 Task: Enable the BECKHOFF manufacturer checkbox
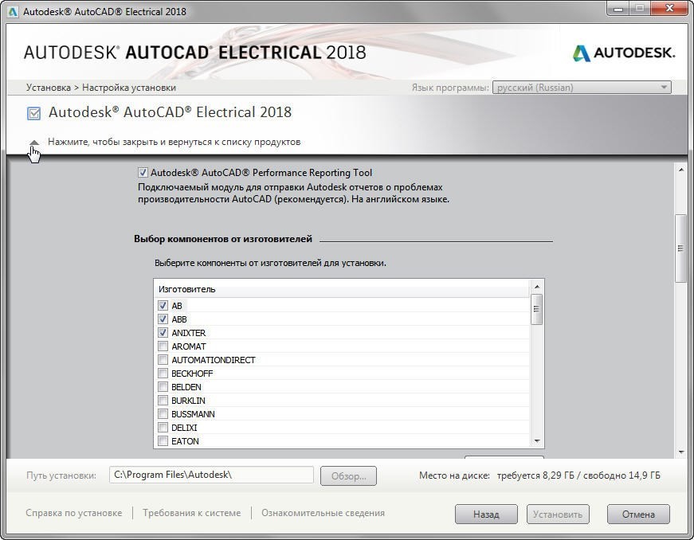tap(163, 374)
